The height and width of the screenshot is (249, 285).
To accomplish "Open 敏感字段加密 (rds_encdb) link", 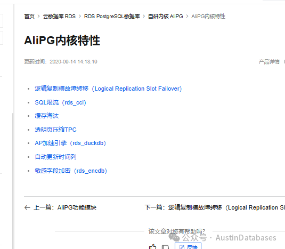I will click(x=71, y=171).
